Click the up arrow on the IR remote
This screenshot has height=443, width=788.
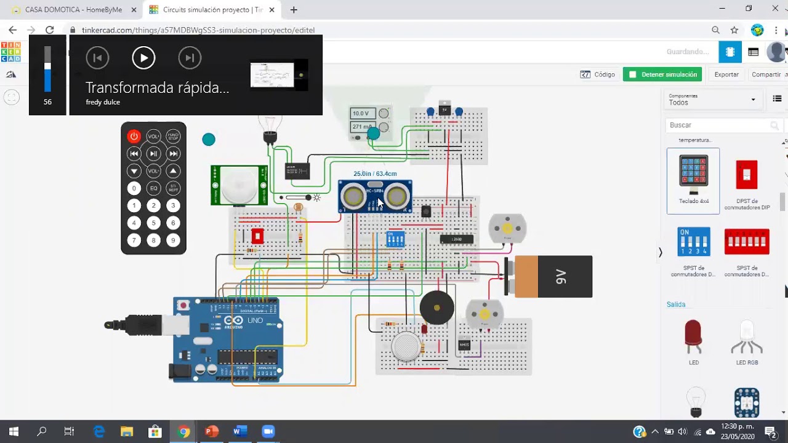pyautogui.click(x=173, y=171)
